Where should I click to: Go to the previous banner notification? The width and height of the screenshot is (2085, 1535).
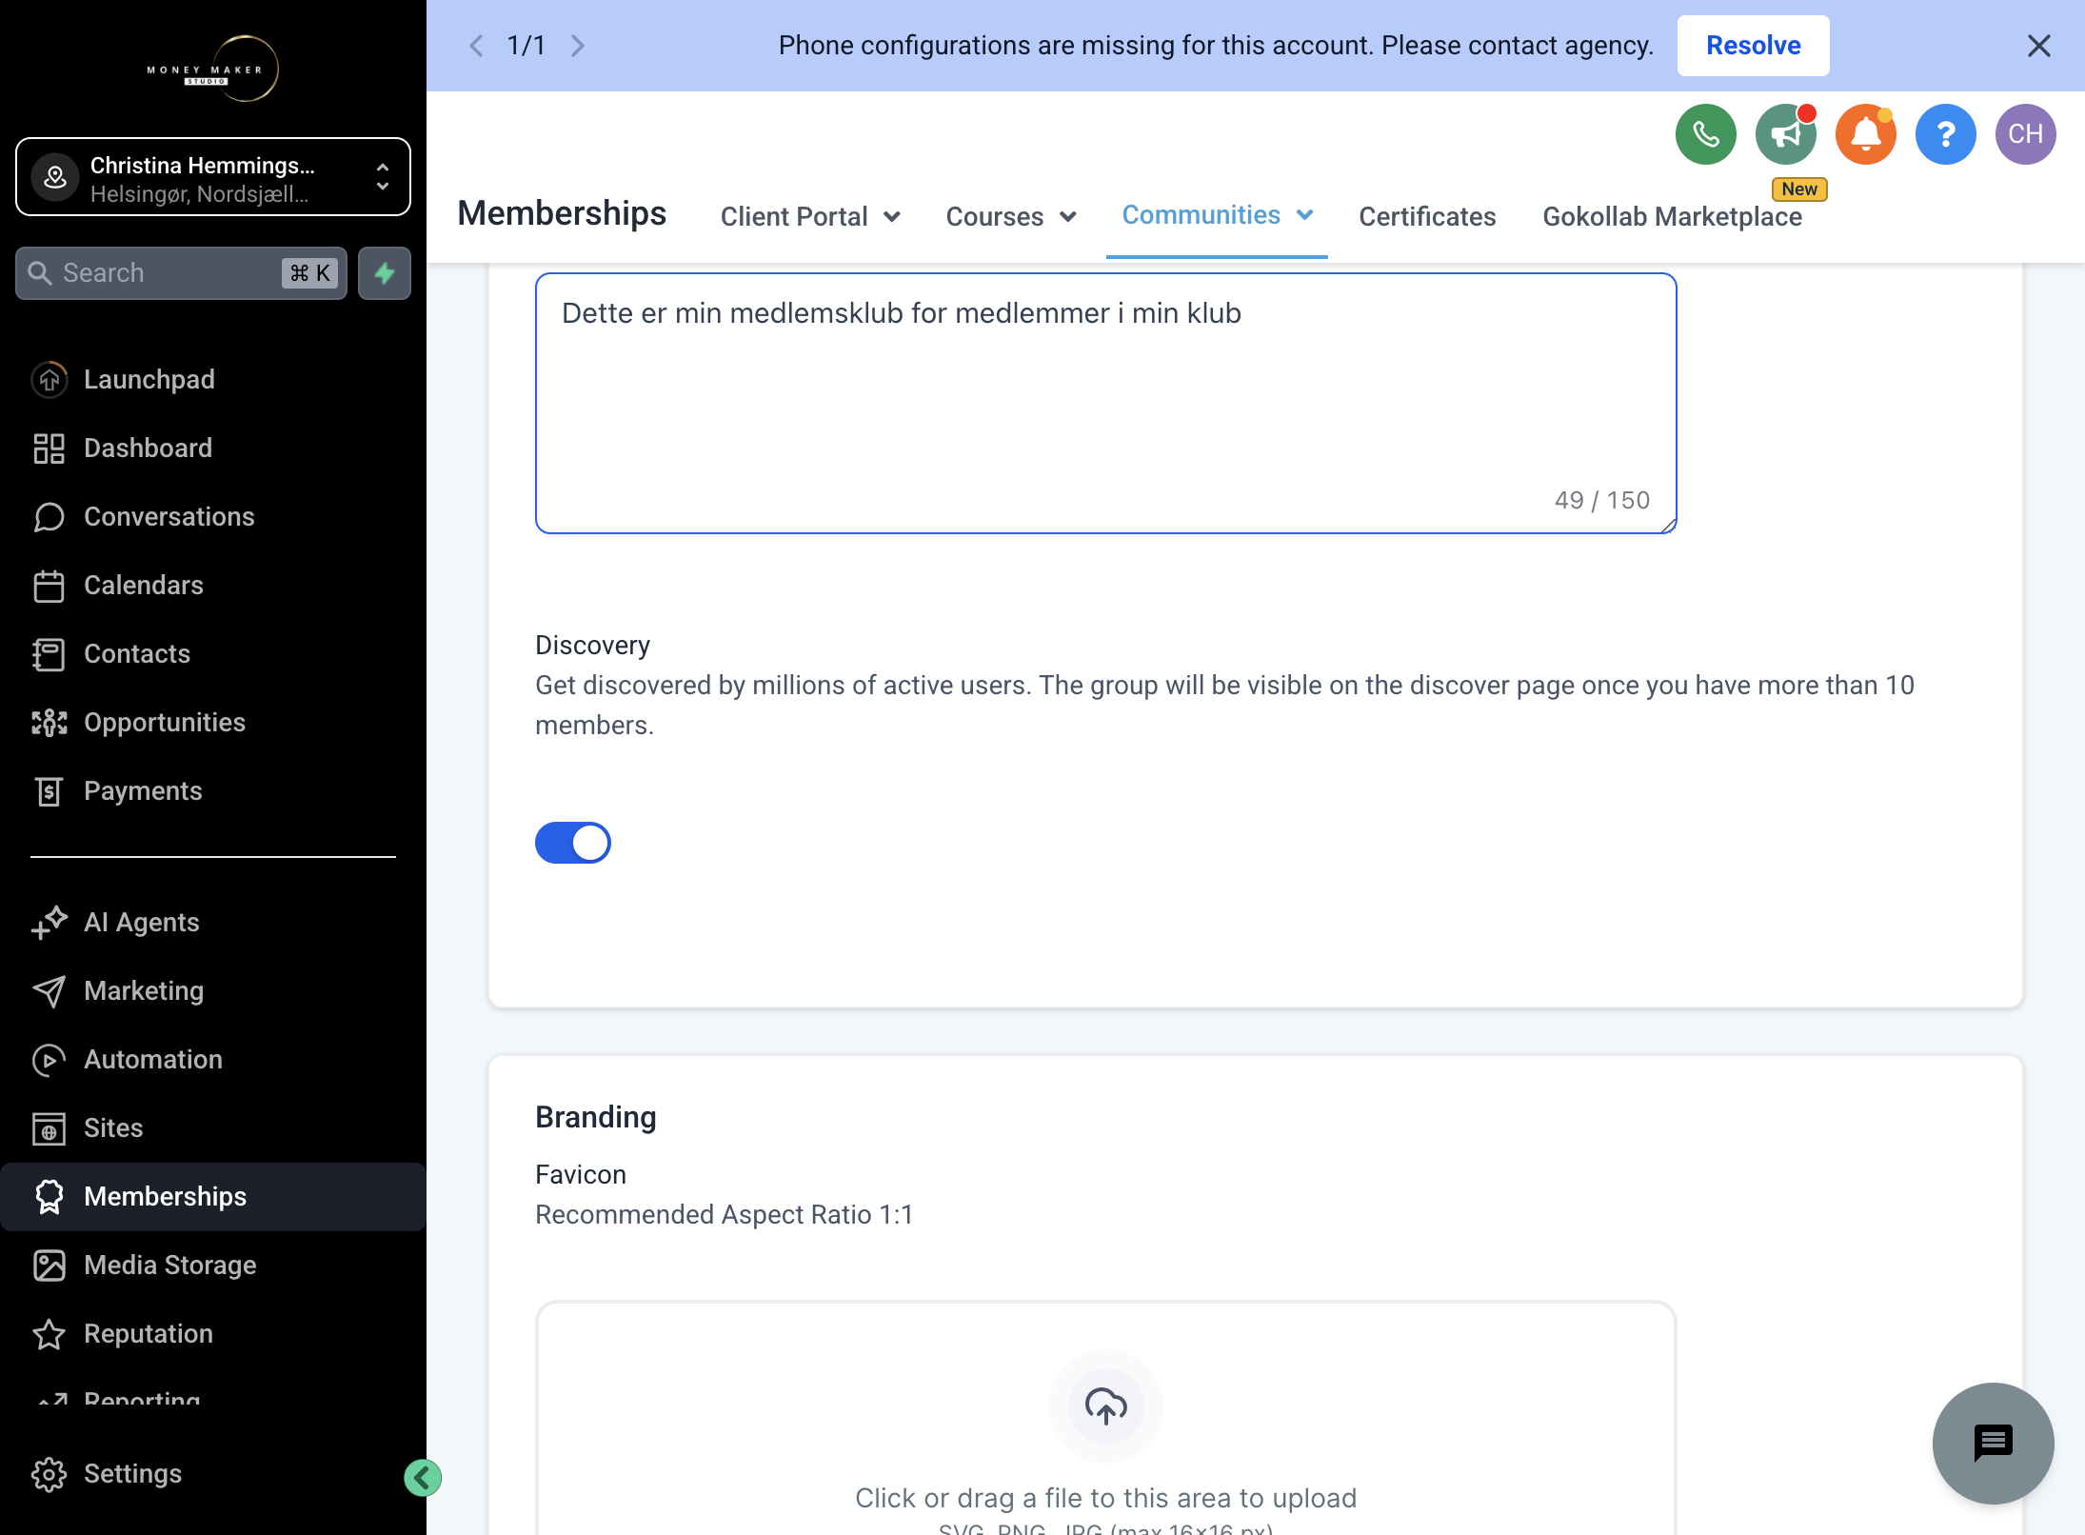pos(476,46)
